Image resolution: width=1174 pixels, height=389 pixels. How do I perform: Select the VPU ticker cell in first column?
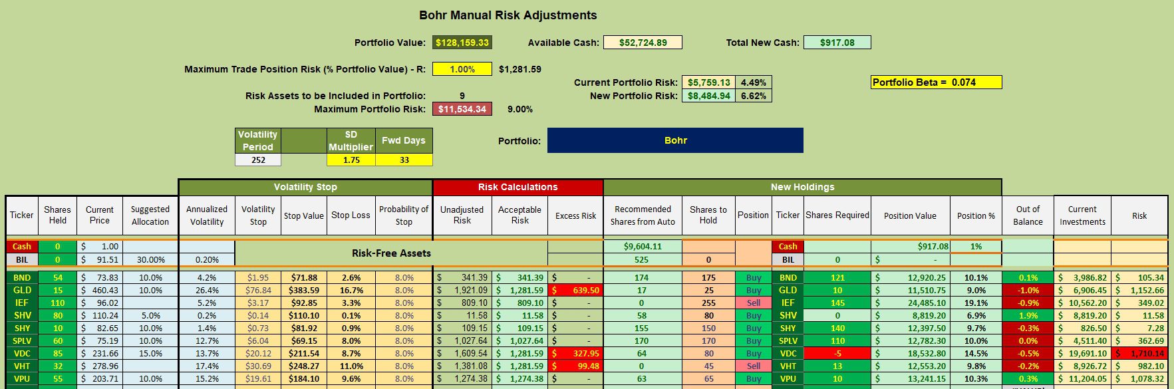(x=22, y=378)
